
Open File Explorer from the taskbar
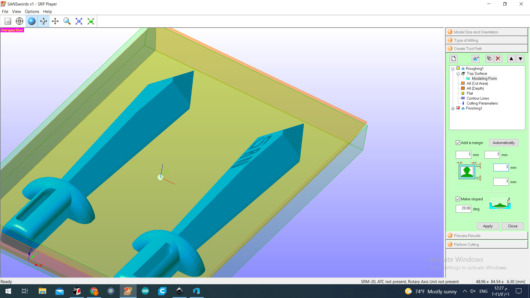pos(42,291)
